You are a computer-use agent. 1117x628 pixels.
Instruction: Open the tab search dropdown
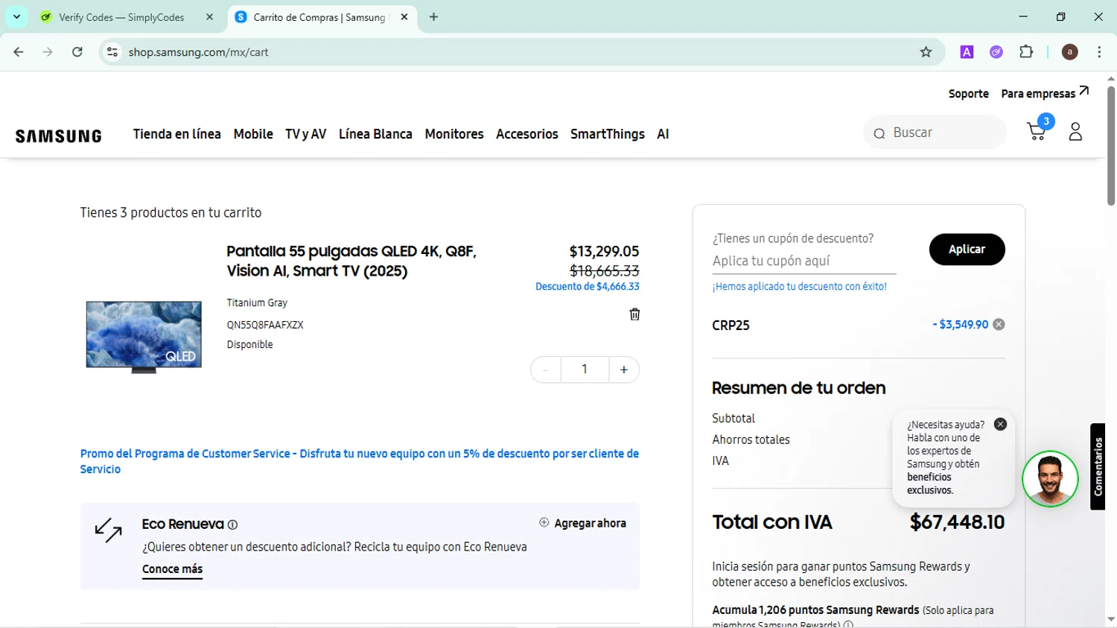point(16,16)
